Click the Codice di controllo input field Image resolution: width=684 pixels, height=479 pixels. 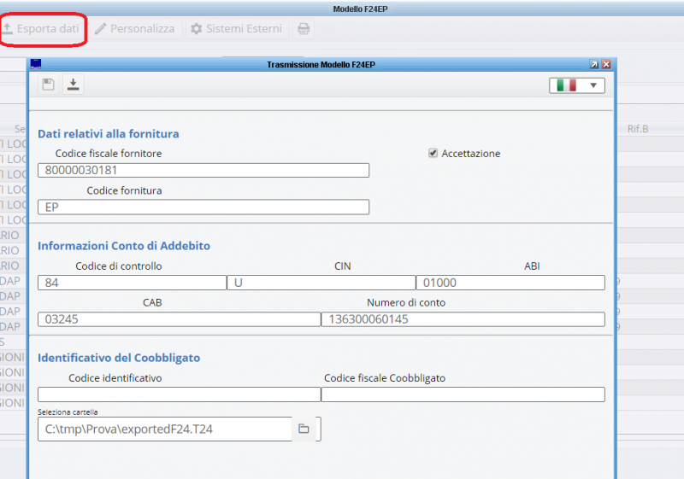point(132,283)
